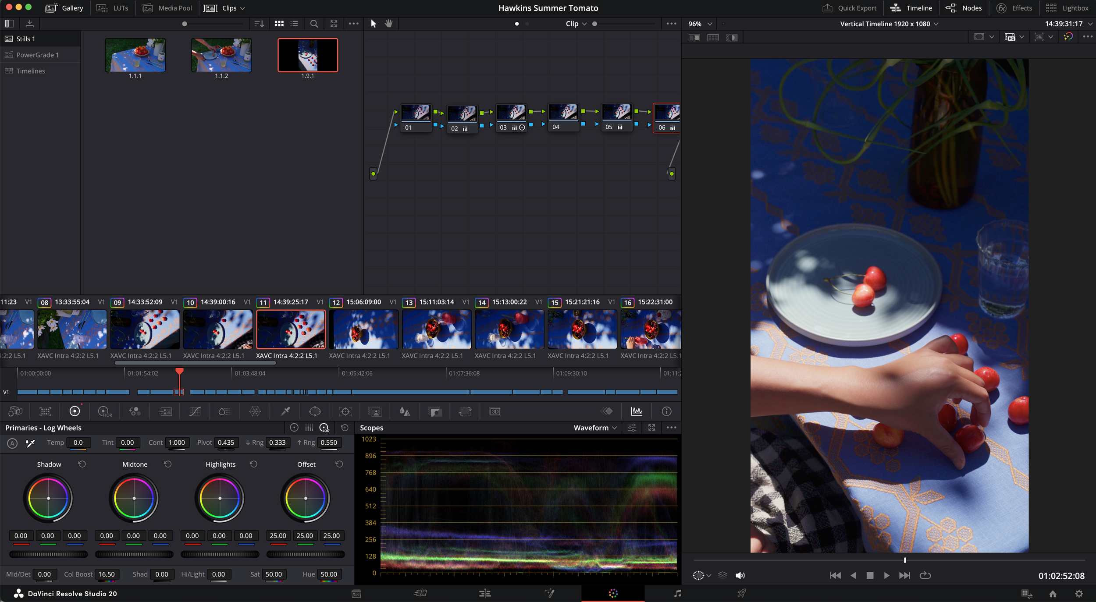Select gallery still 1.1.2 thumbnail
Viewport: 1096px width, 602px height.
pyautogui.click(x=221, y=55)
